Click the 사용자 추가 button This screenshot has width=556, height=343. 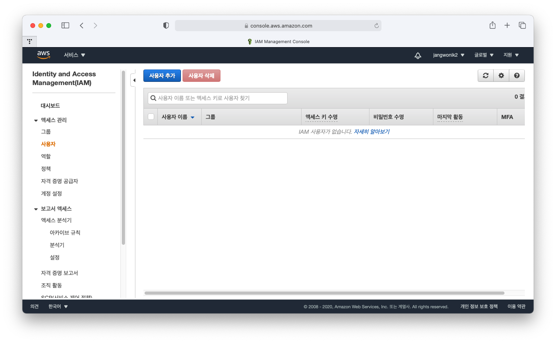coord(162,76)
